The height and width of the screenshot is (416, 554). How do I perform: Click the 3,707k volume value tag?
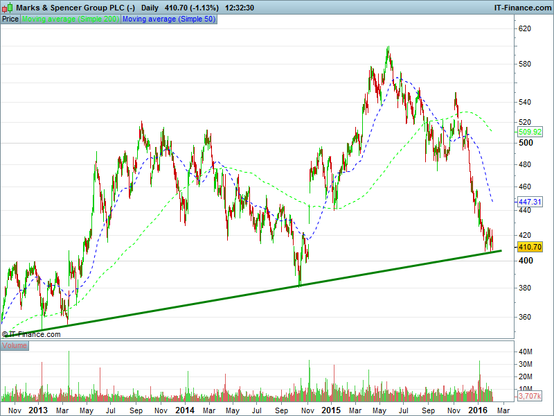(x=530, y=397)
